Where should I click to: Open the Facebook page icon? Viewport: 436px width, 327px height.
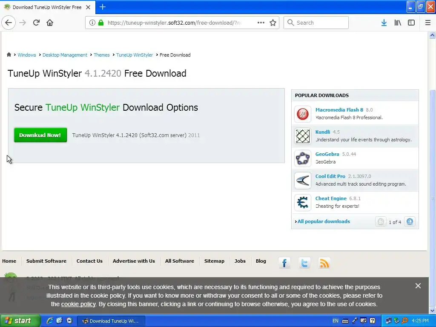coord(284,263)
